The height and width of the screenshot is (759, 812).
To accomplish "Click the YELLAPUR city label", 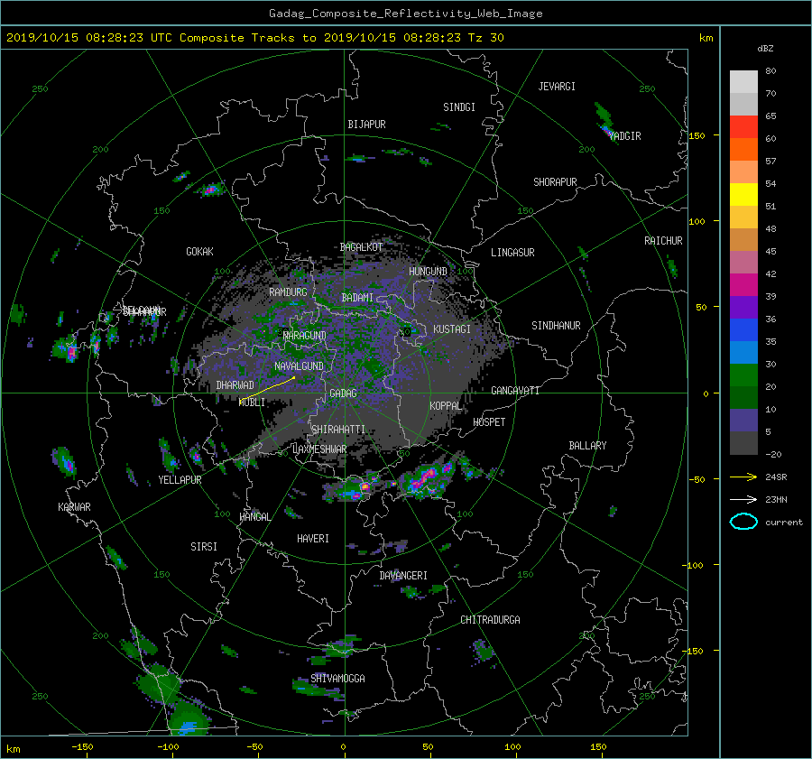I will click(x=180, y=480).
